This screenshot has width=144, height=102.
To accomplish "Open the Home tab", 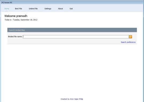I will pos(7,9).
